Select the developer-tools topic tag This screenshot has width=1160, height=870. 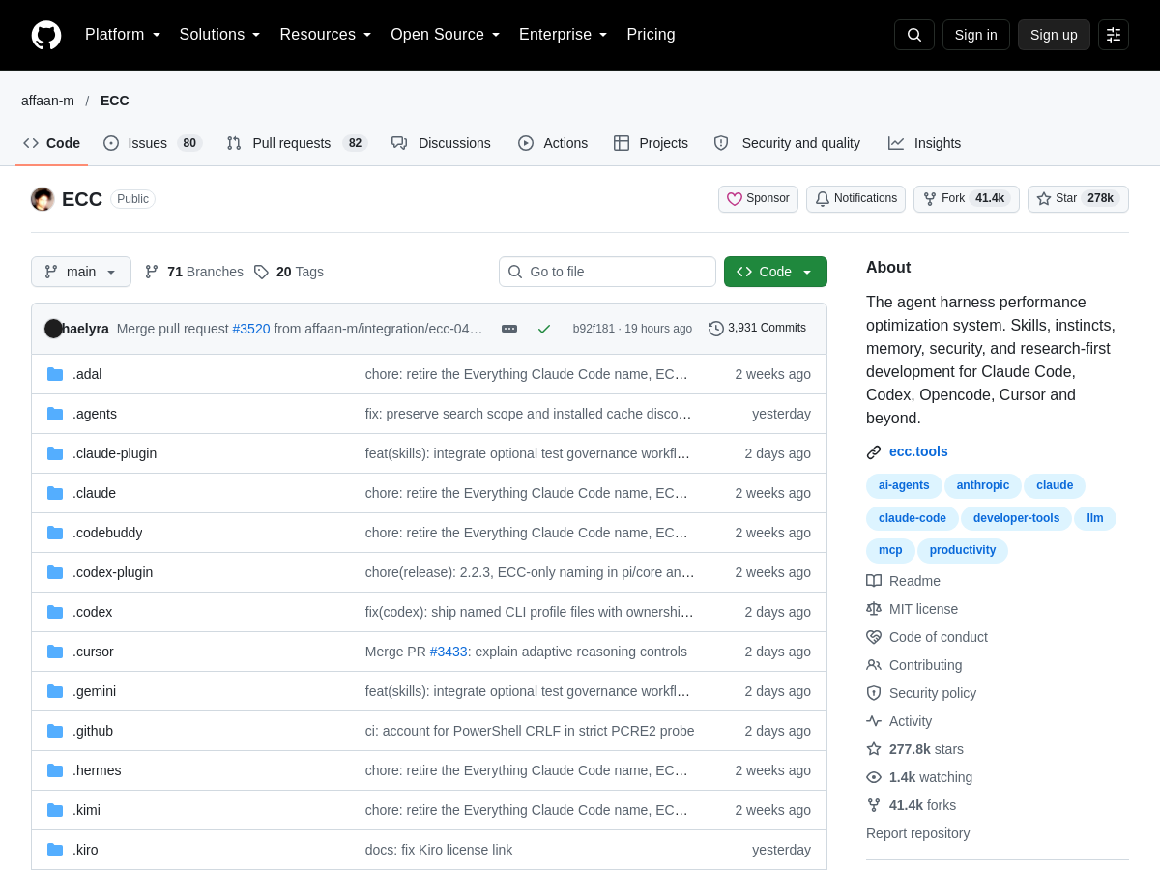1016,518
